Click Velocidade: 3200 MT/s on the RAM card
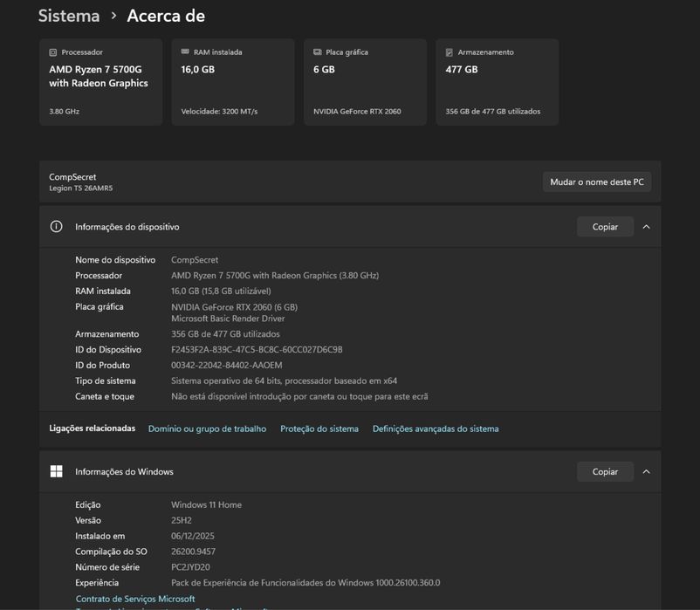Screen dimensions: 700x610 (219, 112)
